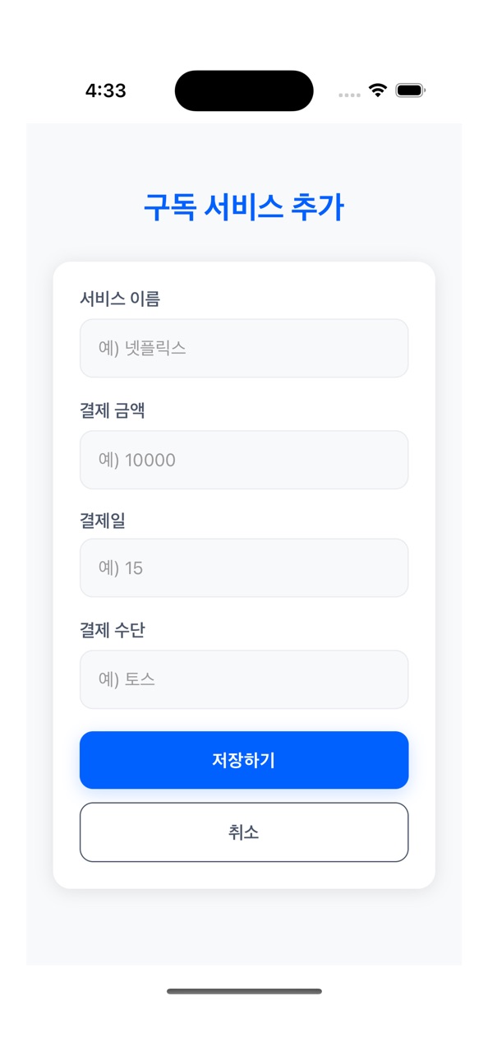This screenshot has height=1061, width=488.
Task: Activate the 결제일 field with placeholder 15
Action: point(244,568)
